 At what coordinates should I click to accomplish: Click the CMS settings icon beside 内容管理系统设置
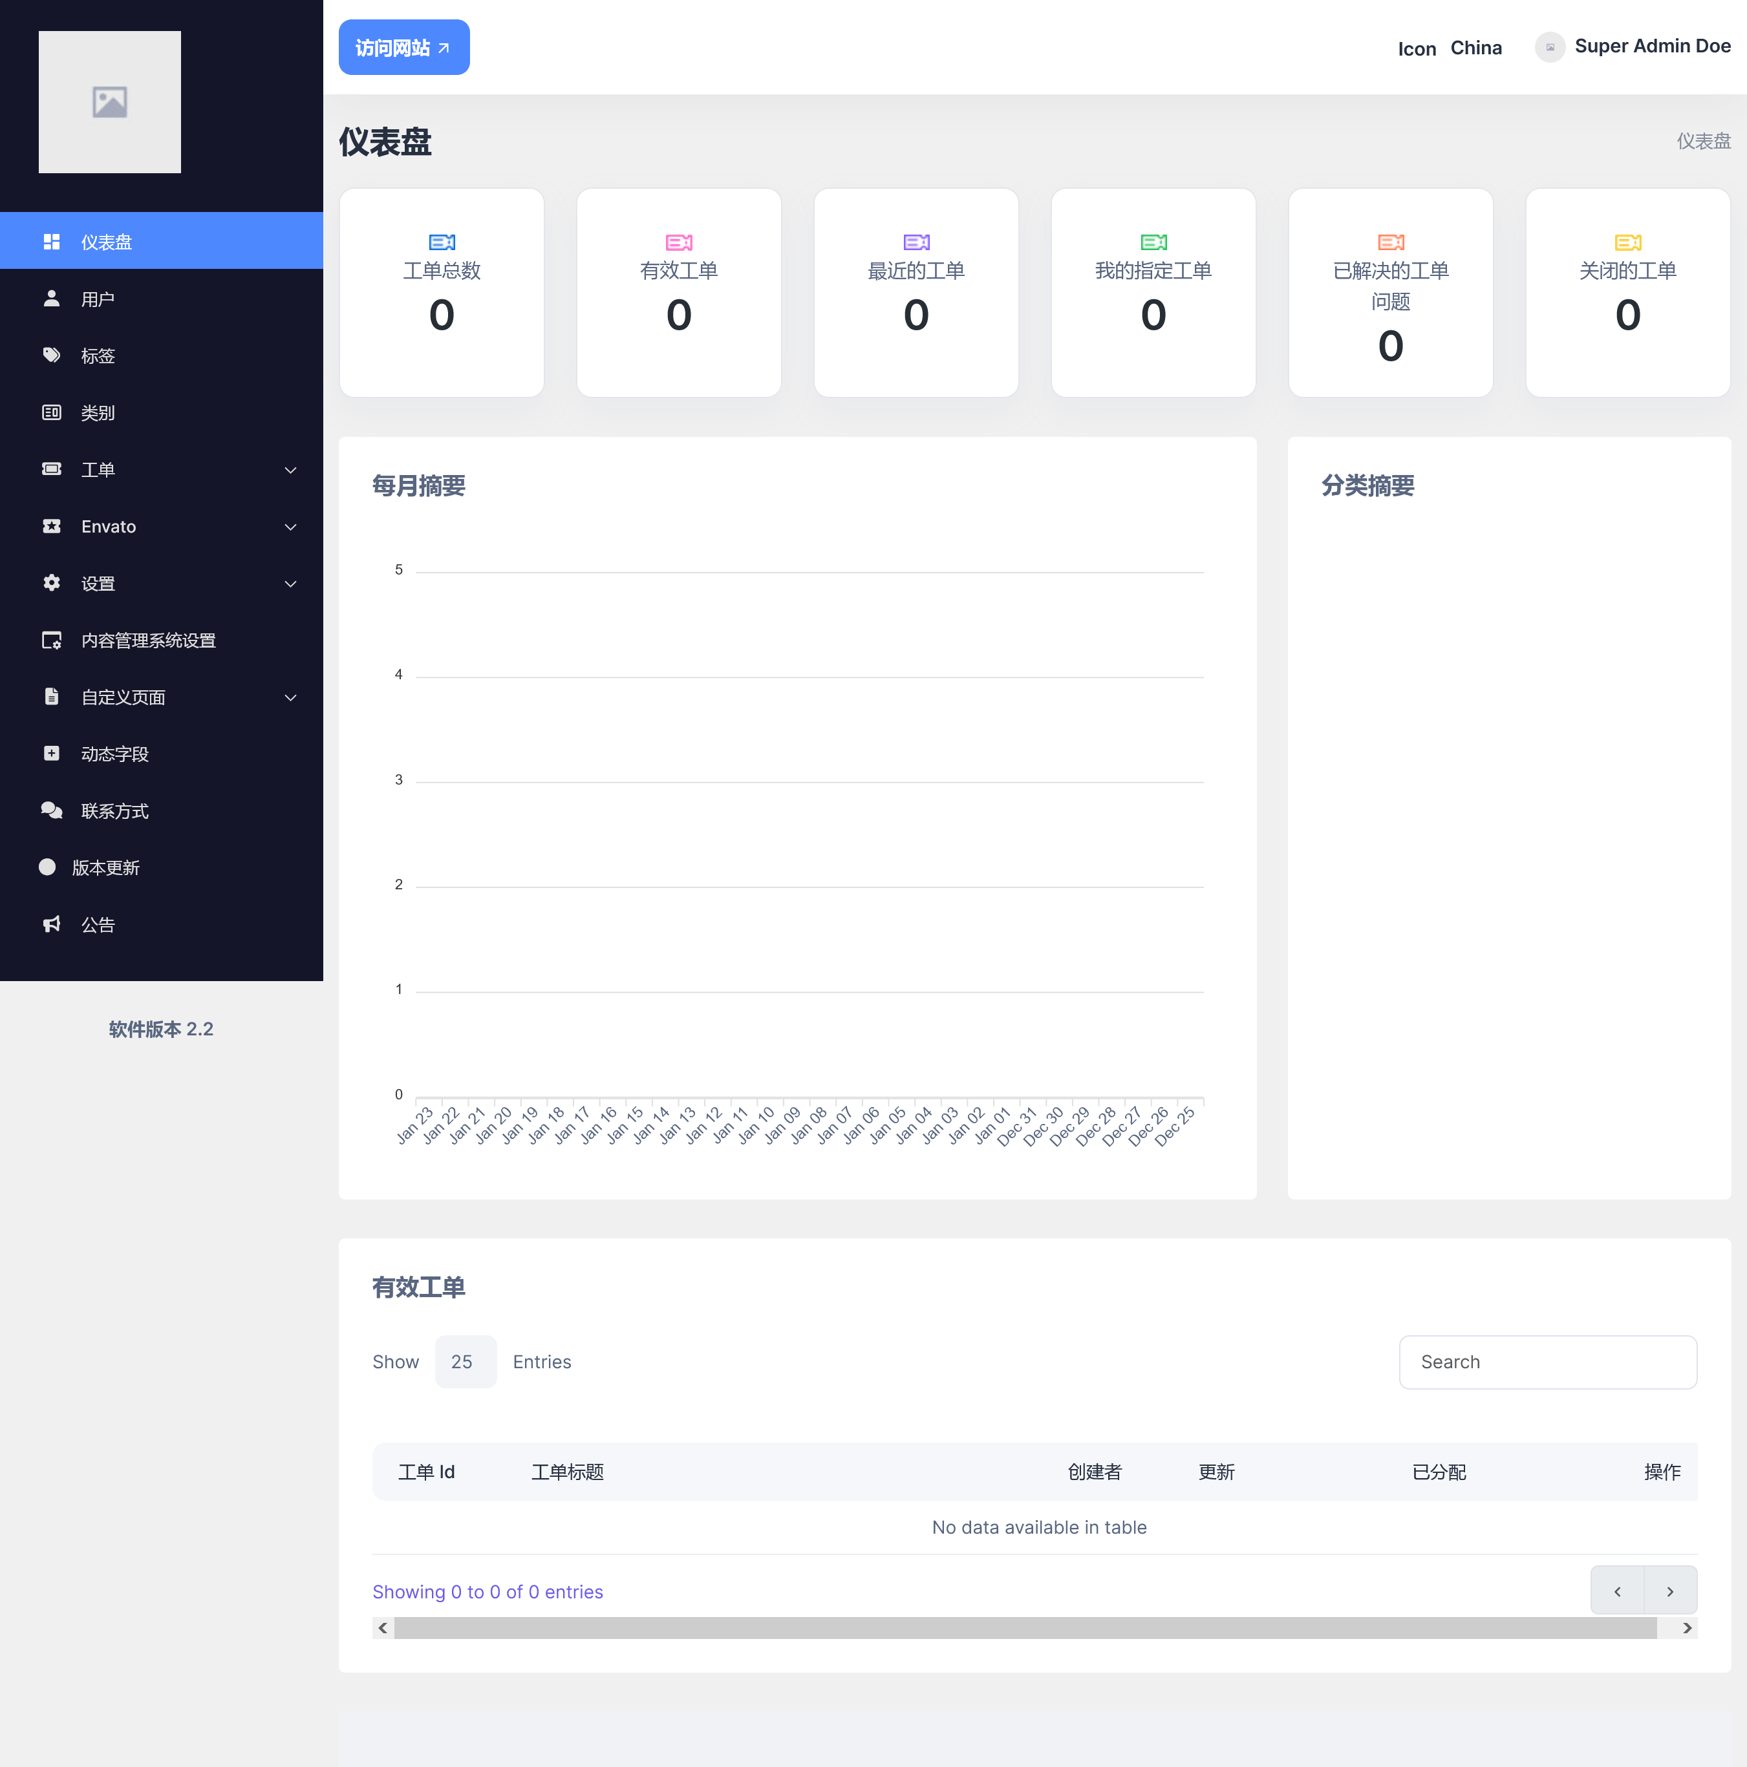coord(51,640)
